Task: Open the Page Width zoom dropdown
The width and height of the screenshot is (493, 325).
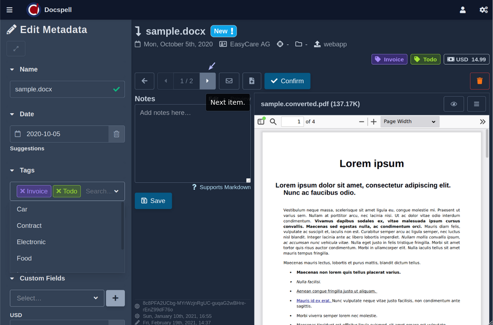Action: pos(409,121)
